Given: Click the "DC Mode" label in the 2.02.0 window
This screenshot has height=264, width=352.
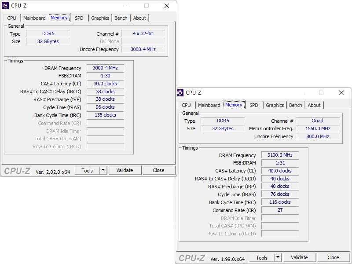Looking at the screenshot, I should 109,41.
